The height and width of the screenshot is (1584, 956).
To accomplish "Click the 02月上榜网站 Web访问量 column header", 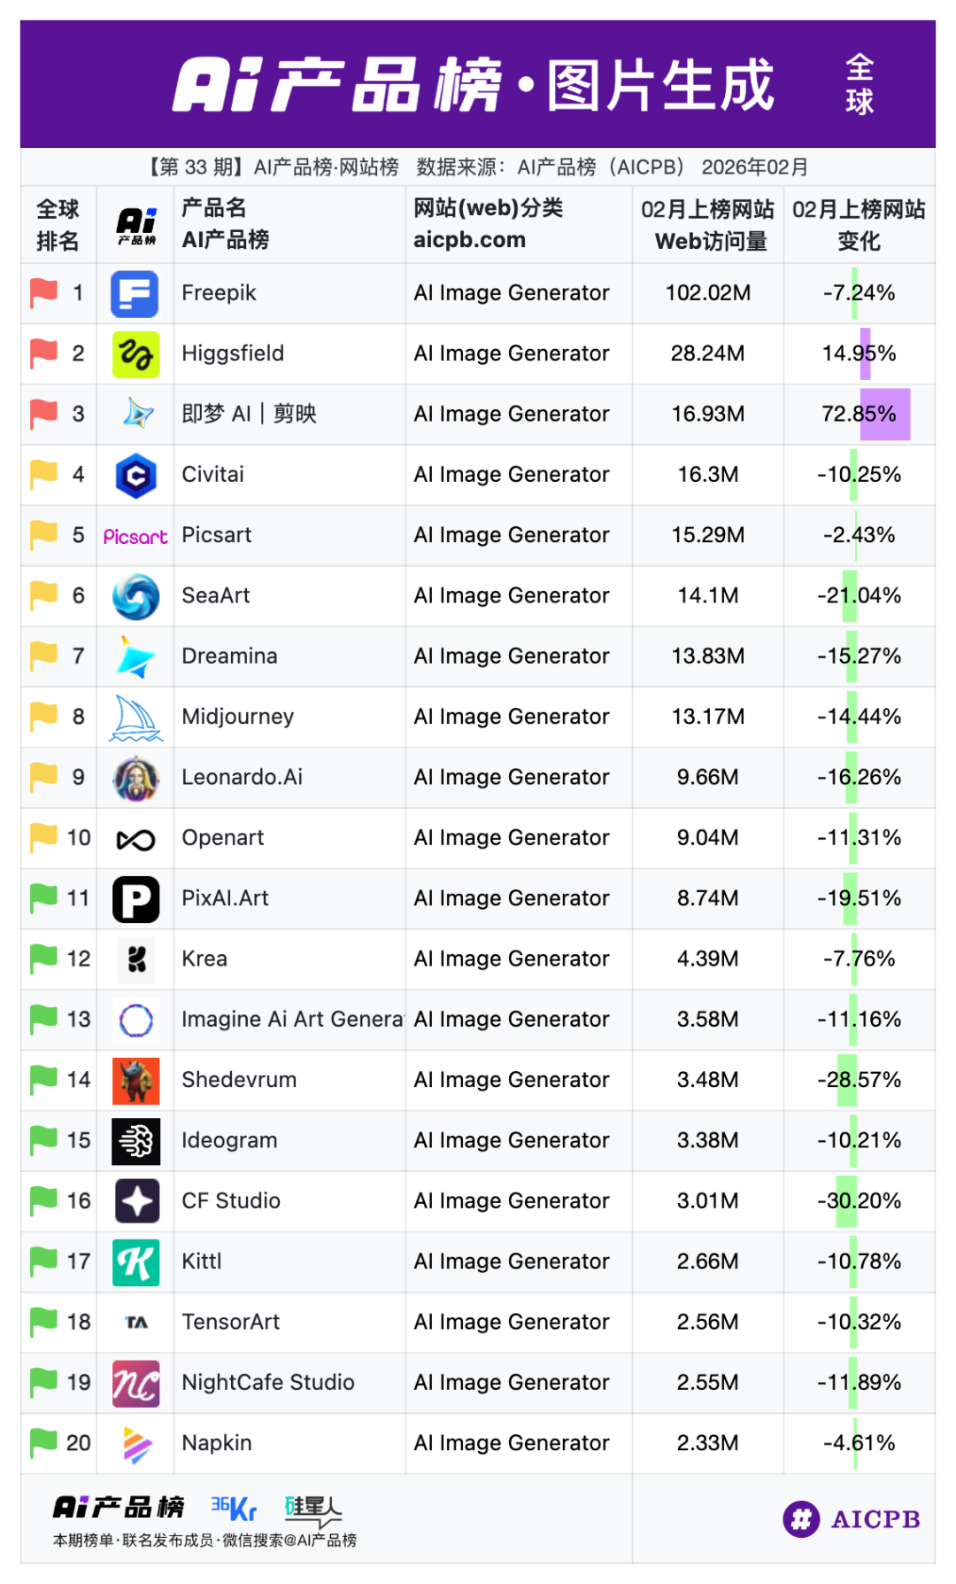I will pos(707,225).
